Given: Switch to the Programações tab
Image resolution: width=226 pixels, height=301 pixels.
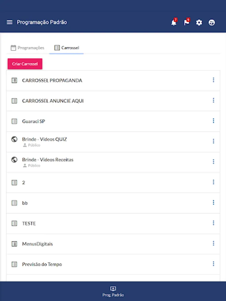Looking at the screenshot, I should pos(27,48).
